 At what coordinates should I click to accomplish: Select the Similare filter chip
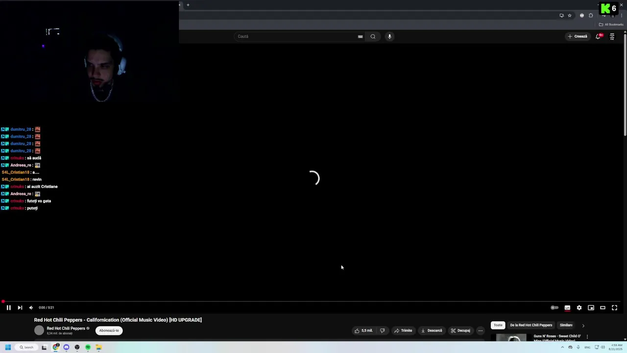566,325
